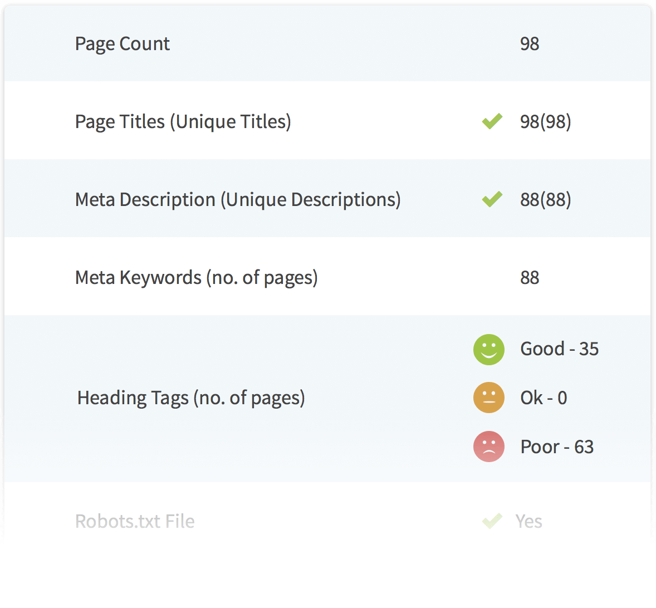Screen dimensions: 656x608
Task: Click the green checkmark beside Page Titles
Action: pyautogui.click(x=492, y=121)
